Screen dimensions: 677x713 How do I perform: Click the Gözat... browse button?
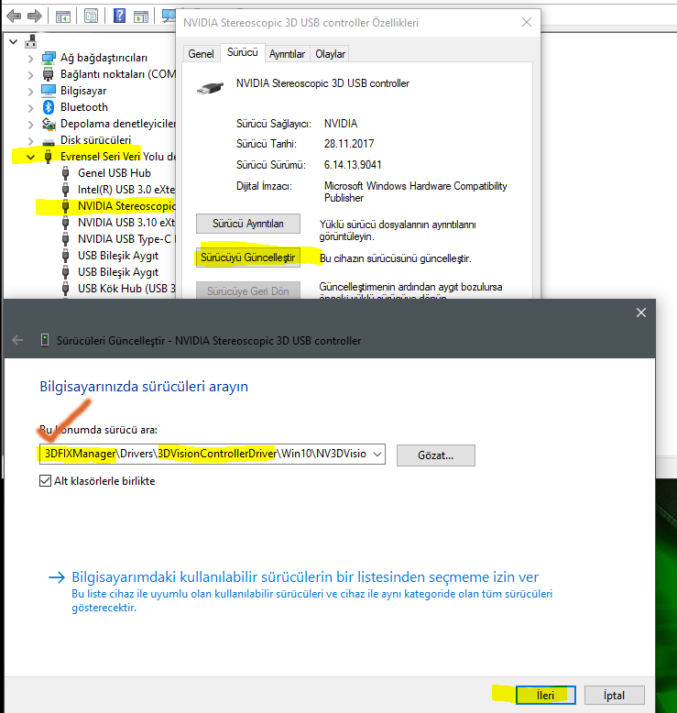435,455
